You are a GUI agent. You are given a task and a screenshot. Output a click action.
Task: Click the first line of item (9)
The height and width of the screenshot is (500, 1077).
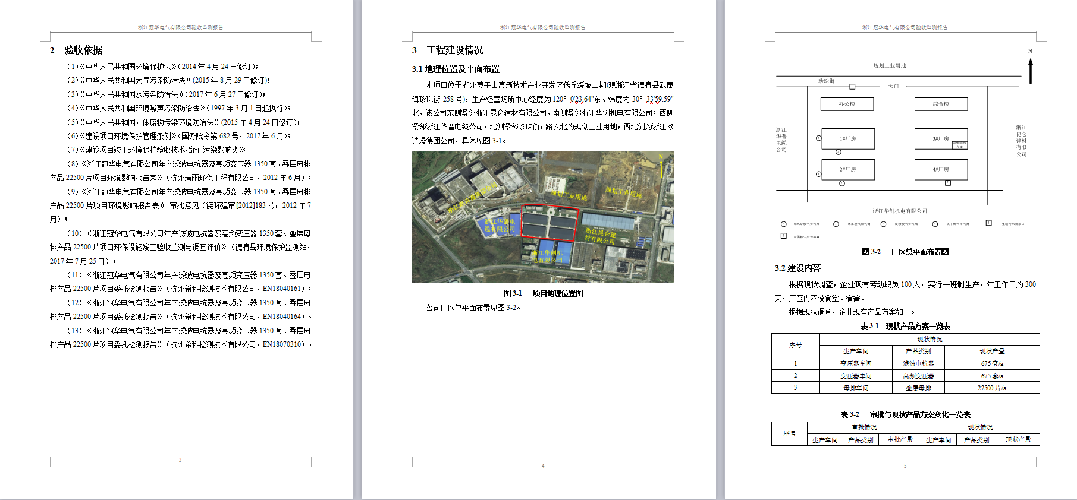pyautogui.click(x=189, y=192)
